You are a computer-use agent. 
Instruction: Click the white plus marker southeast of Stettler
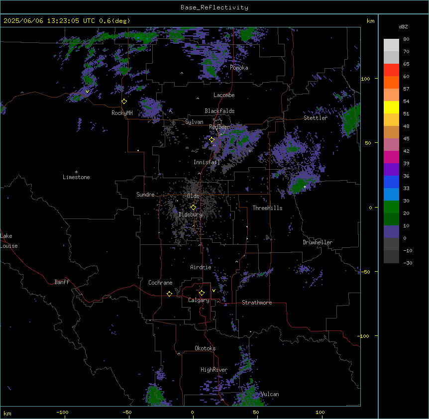pos(305,187)
